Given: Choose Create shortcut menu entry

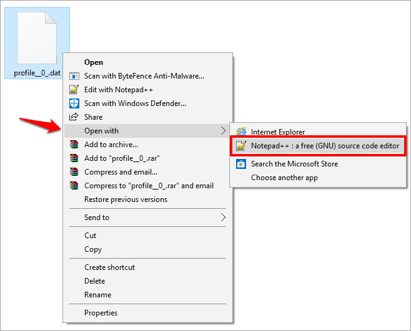Looking at the screenshot, I should (109, 267).
